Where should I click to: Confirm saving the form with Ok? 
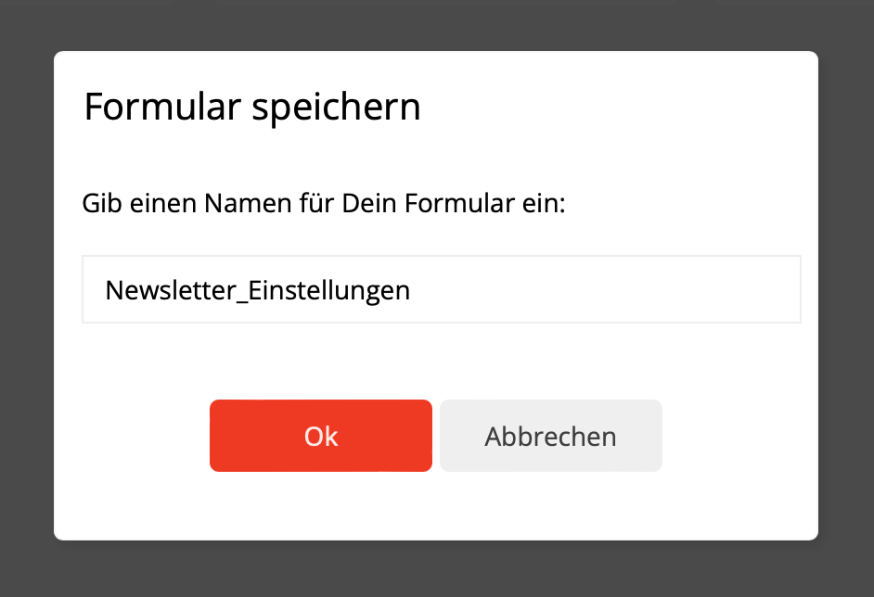coord(320,436)
